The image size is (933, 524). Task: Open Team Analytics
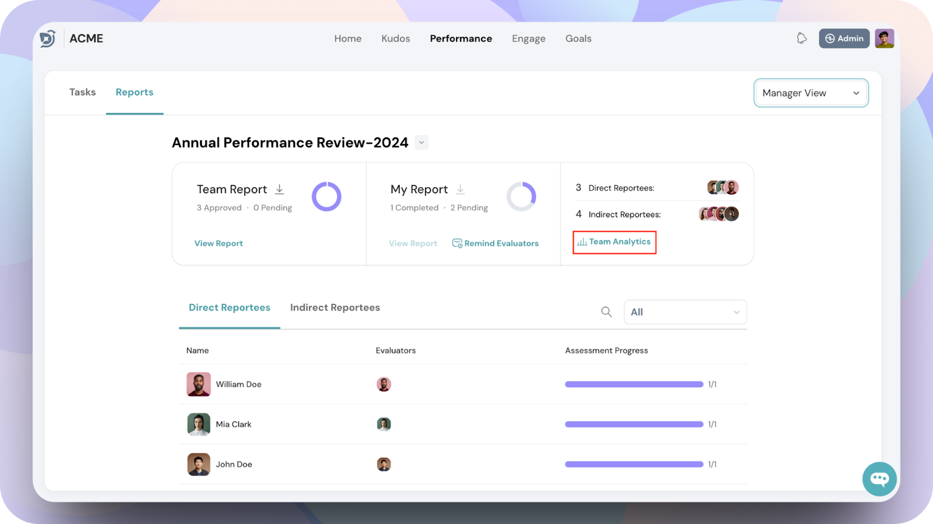pyautogui.click(x=615, y=242)
